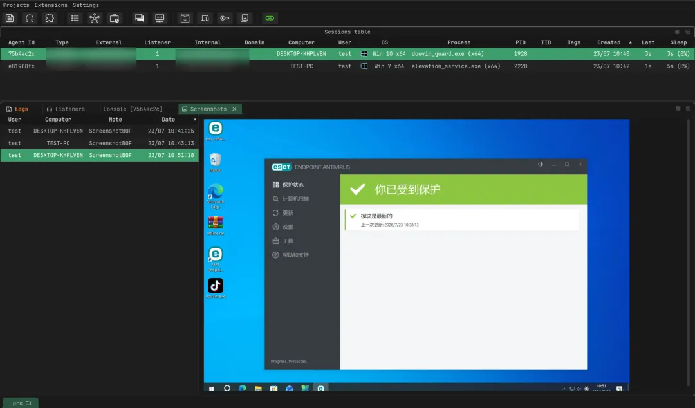
Task: Click the Last column header
Action: click(648, 42)
